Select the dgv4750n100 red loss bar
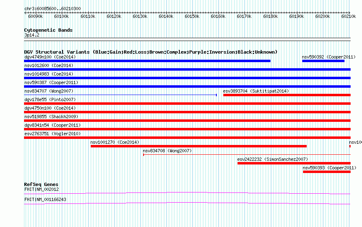Viewport: 362px width, 227px height. [187, 112]
